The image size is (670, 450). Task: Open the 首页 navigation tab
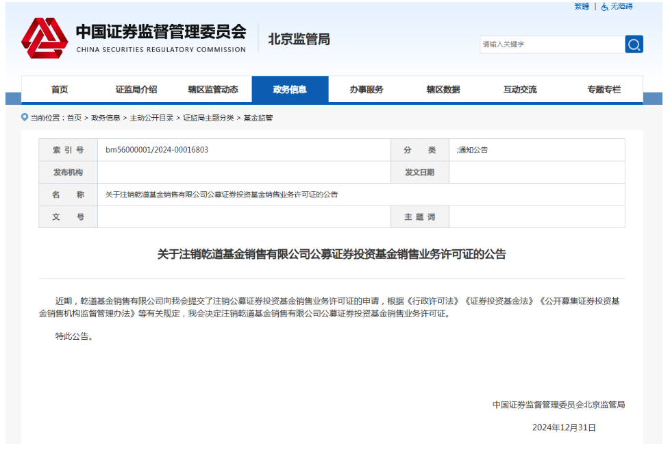pyautogui.click(x=60, y=89)
